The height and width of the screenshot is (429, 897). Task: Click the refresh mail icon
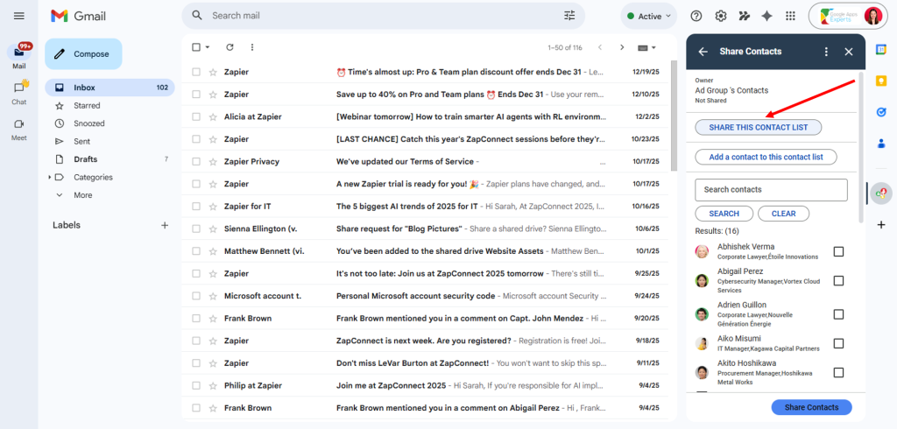click(x=230, y=47)
